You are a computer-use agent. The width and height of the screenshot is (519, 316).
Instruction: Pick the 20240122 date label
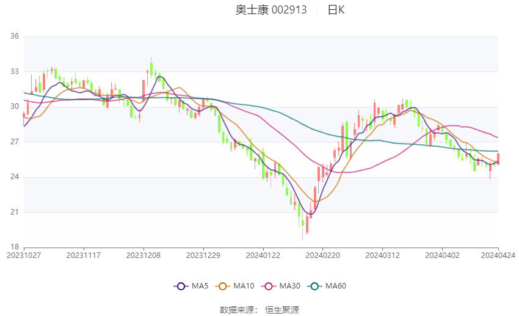pyautogui.click(x=263, y=255)
